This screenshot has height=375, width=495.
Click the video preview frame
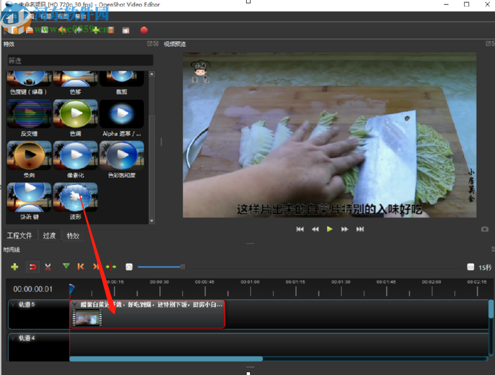tap(329, 135)
